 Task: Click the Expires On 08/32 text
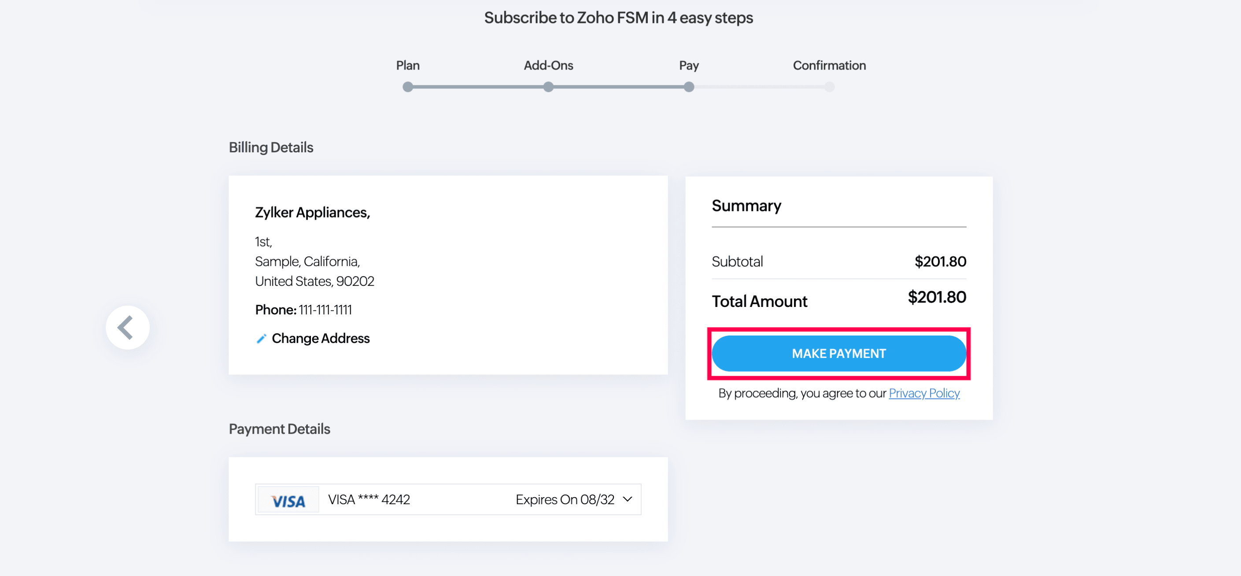pos(565,499)
